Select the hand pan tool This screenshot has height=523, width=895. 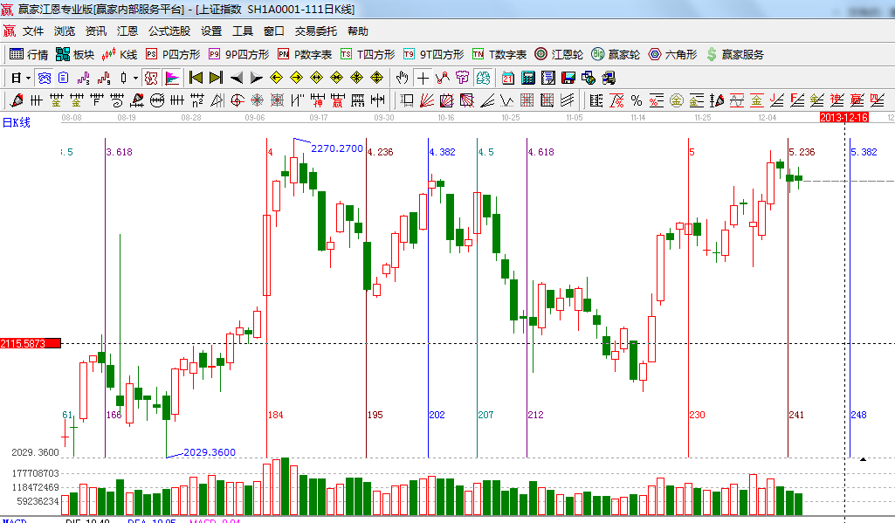402,78
